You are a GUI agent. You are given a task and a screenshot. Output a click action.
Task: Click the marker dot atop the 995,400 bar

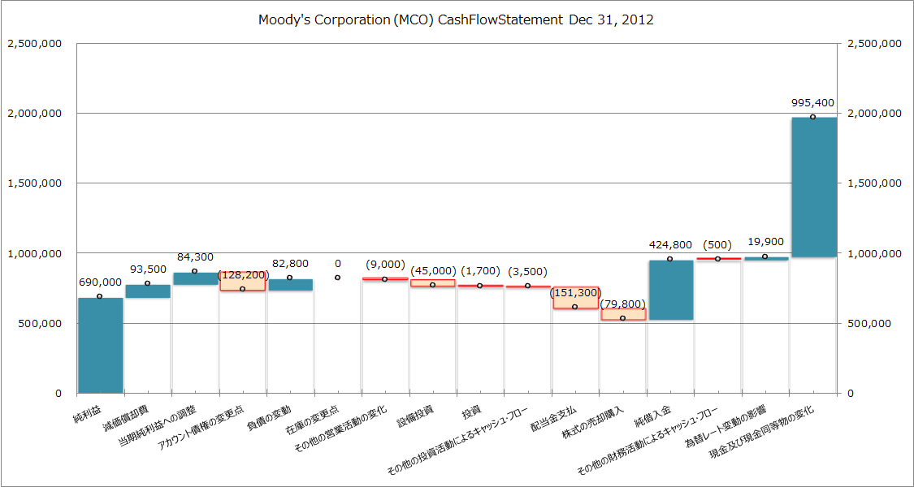(x=813, y=117)
